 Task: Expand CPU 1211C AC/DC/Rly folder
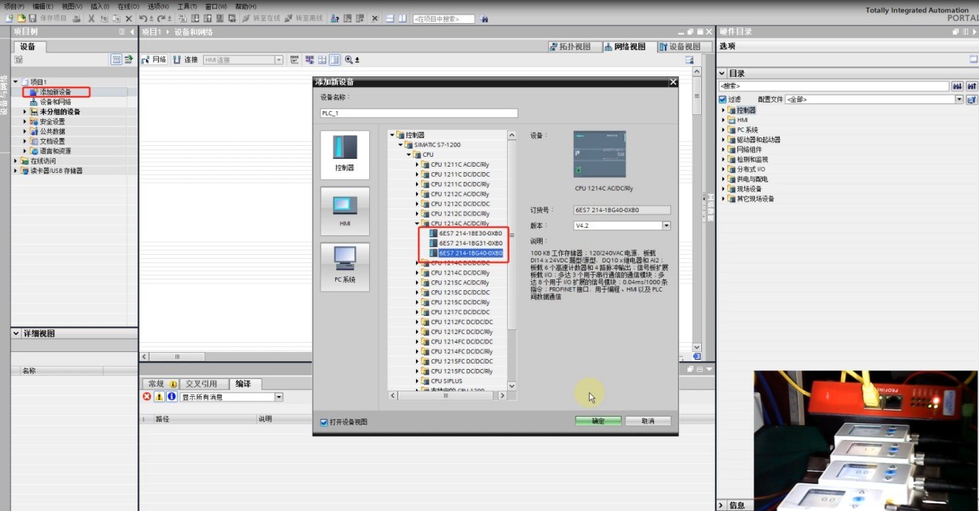(418, 164)
